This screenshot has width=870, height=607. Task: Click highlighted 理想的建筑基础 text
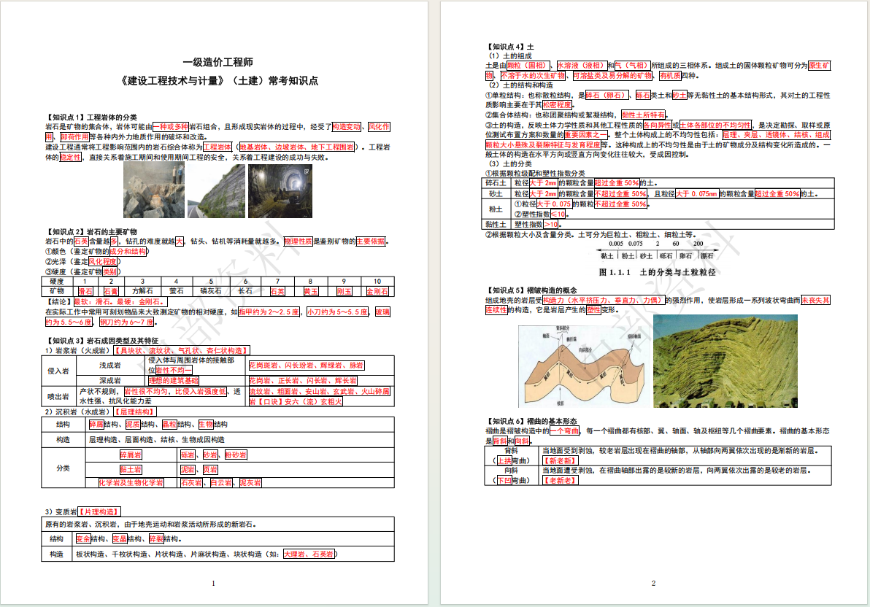tap(174, 381)
